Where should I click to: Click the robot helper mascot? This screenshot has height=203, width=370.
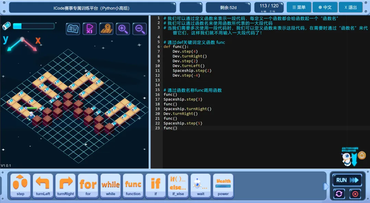pos(346,159)
